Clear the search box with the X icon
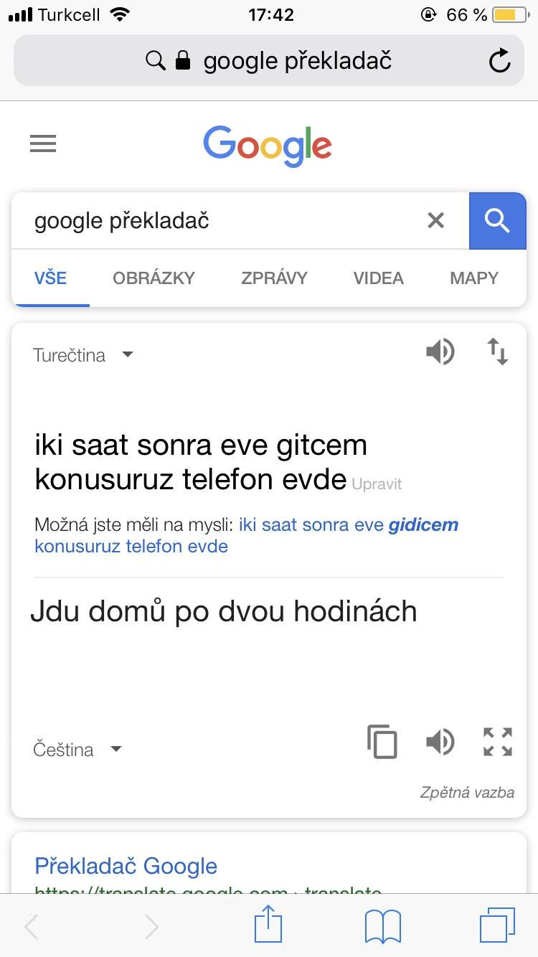The height and width of the screenshot is (957, 538). click(x=435, y=220)
